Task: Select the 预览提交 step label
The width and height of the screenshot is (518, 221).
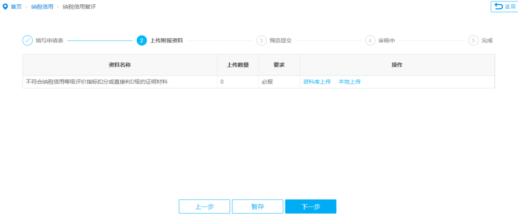Action: (x=281, y=41)
